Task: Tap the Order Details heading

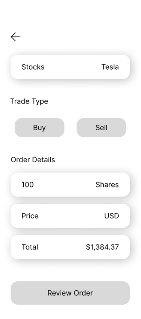Action: (x=33, y=160)
